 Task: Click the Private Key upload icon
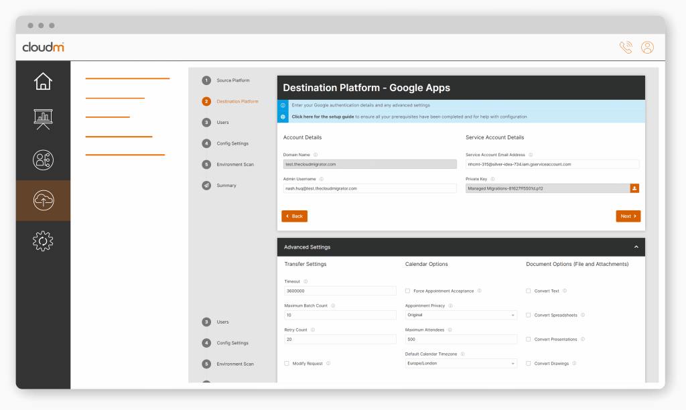pyautogui.click(x=634, y=188)
